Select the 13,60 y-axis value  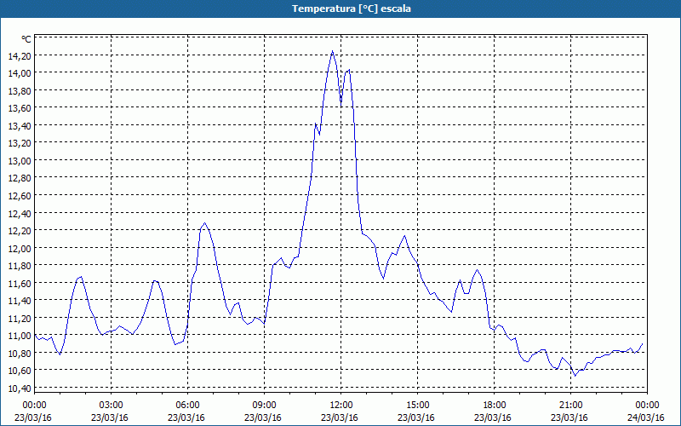(x=20, y=108)
